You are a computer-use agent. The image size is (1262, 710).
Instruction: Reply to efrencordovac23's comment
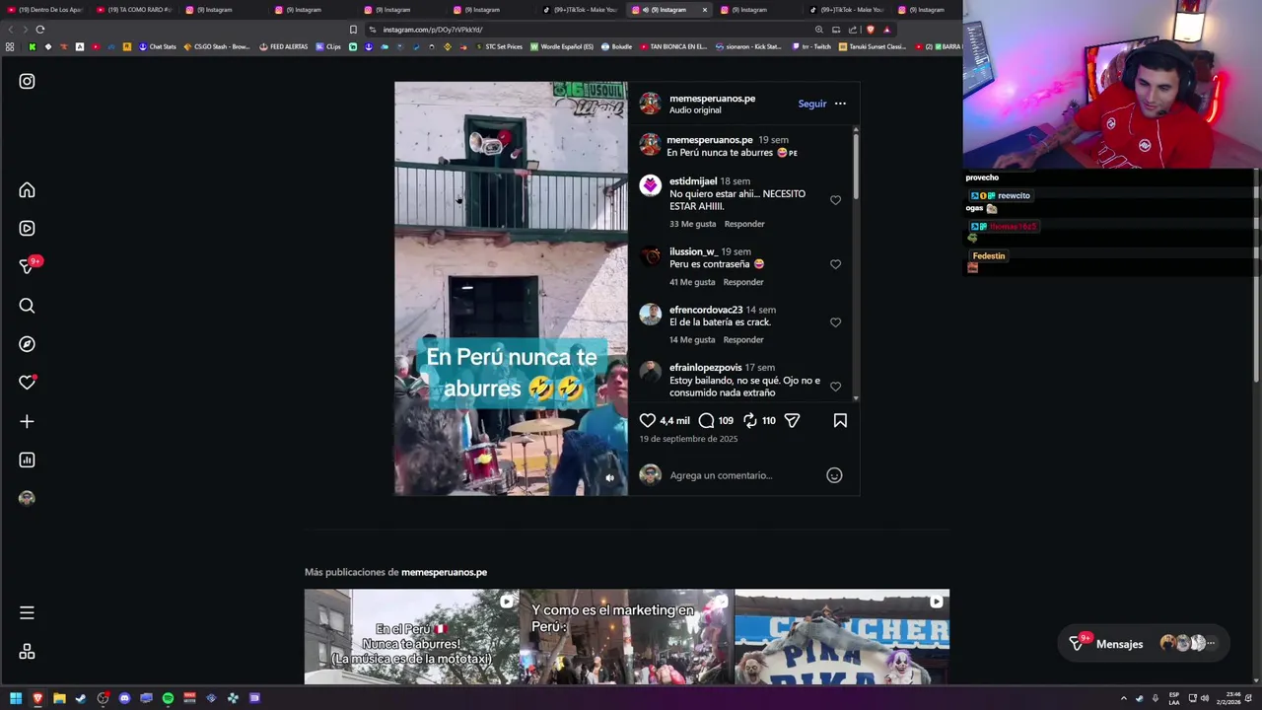click(743, 340)
